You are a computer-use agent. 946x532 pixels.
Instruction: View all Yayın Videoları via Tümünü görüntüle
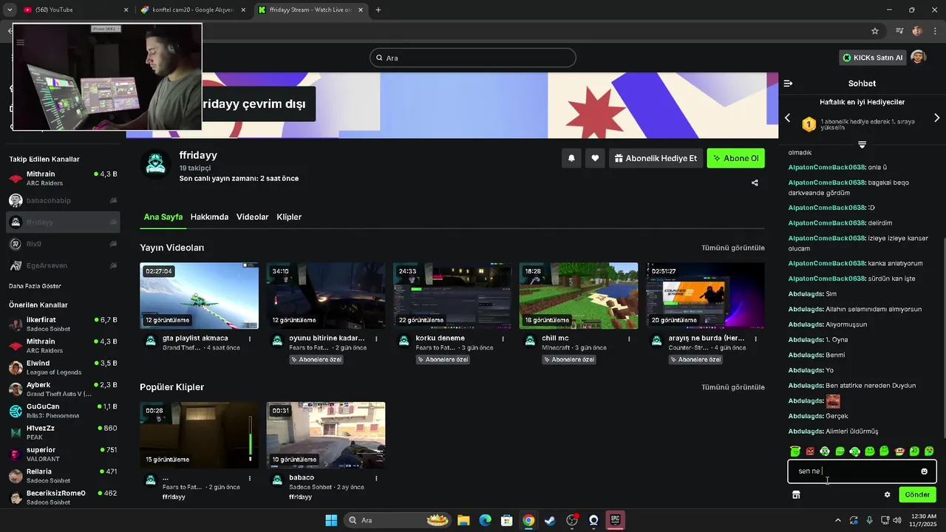pos(733,248)
